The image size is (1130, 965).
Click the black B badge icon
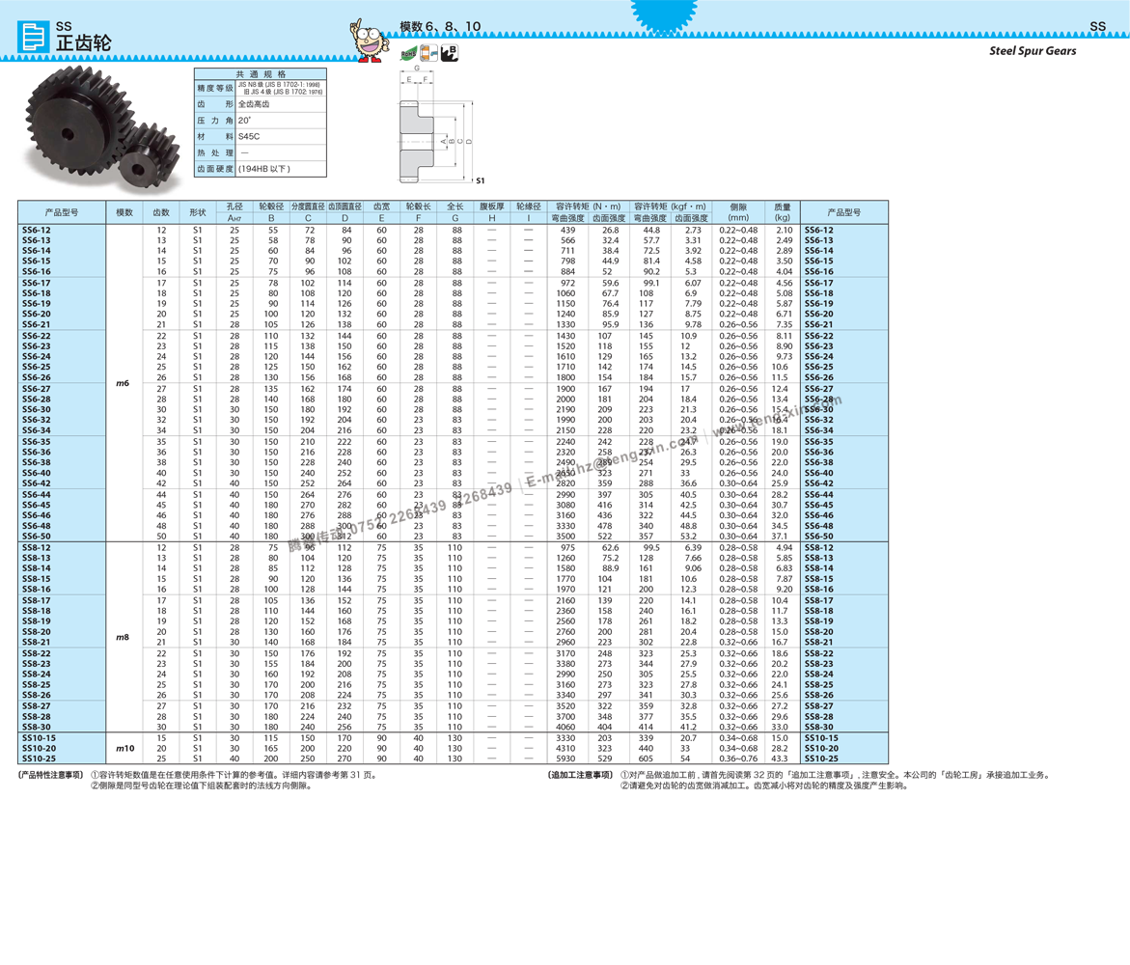pyautogui.click(x=450, y=52)
